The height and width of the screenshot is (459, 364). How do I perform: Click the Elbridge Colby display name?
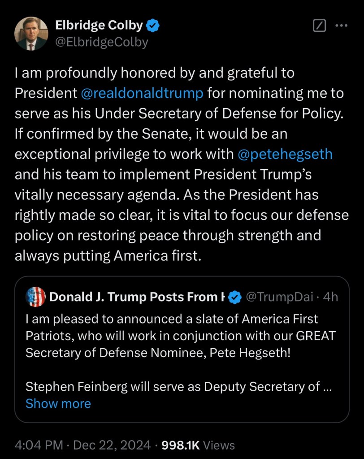tap(99, 26)
